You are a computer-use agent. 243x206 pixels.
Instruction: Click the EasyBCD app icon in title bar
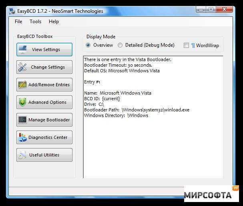point(12,11)
